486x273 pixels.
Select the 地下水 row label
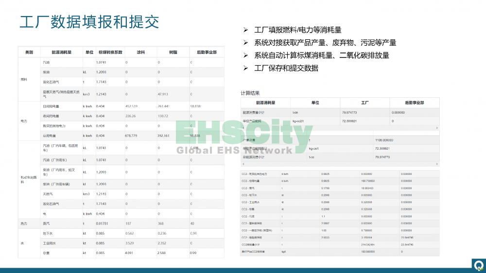point(47,233)
